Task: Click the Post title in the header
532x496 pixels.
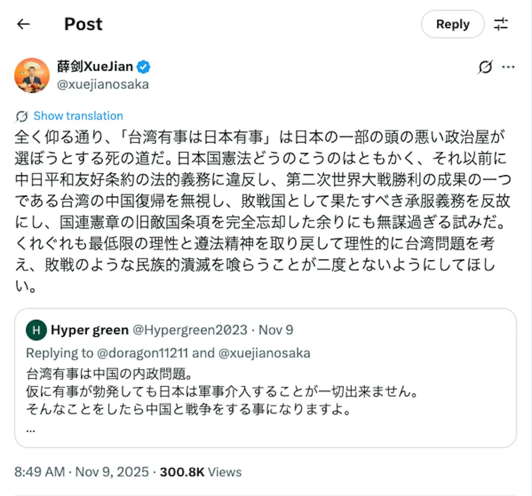Action: coord(83,24)
